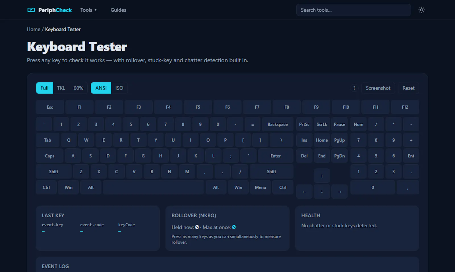Click the PgUp key
The width and height of the screenshot is (455, 272).
[x=340, y=140]
